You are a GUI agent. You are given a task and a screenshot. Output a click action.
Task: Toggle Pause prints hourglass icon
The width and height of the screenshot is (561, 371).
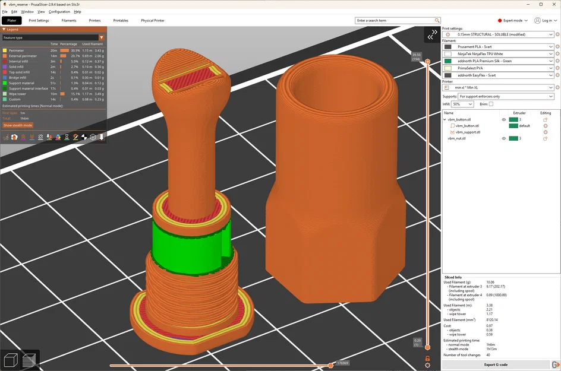point(67,137)
